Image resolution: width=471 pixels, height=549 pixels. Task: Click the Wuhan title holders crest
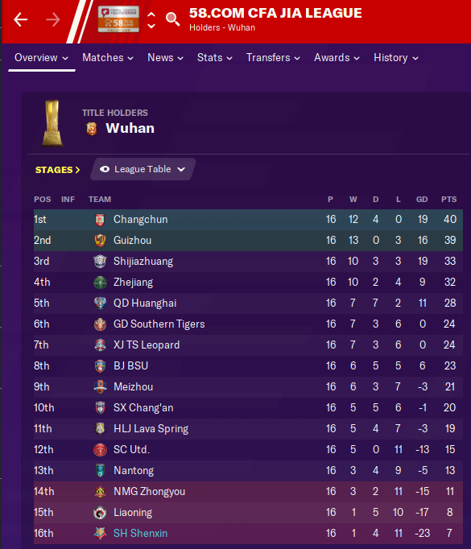[x=92, y=129]
